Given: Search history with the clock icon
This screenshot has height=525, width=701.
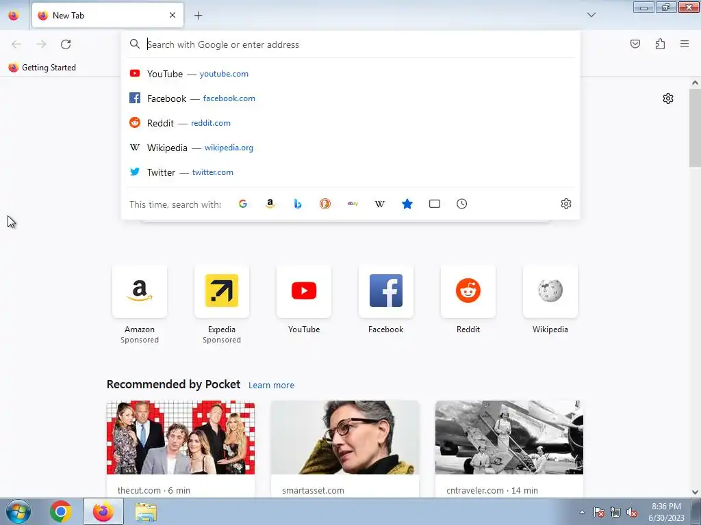Looking at the screenshot, I should click(x=462, y=204).
